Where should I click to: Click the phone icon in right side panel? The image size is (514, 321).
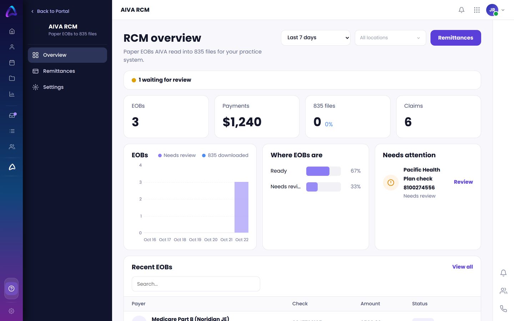point(503,309)
